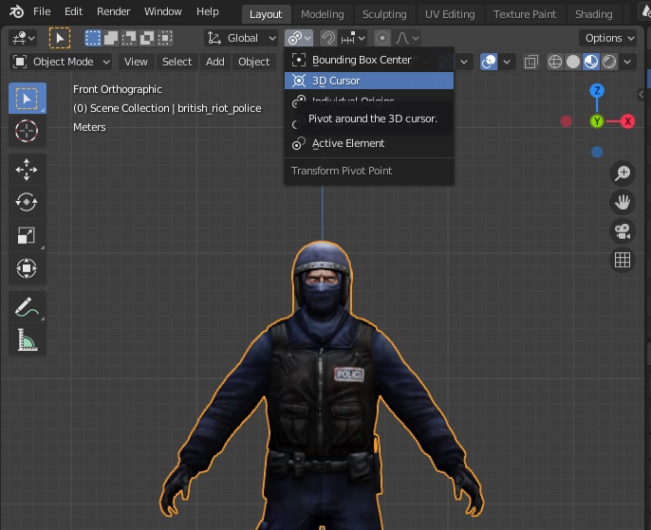Screen dimensions: 651x530
Task: Open the snapping options dropdown
Action: coord(352,38)
